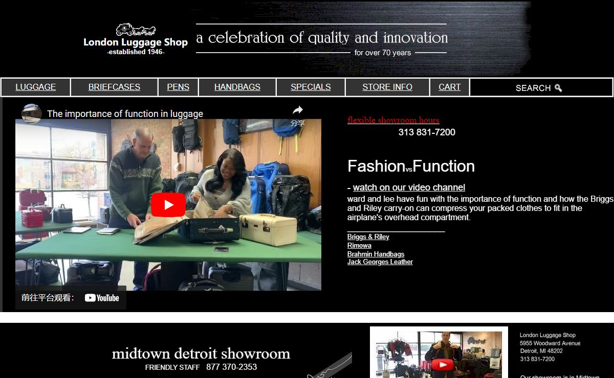Open the Briggs & Riley link

coord(368,237)
